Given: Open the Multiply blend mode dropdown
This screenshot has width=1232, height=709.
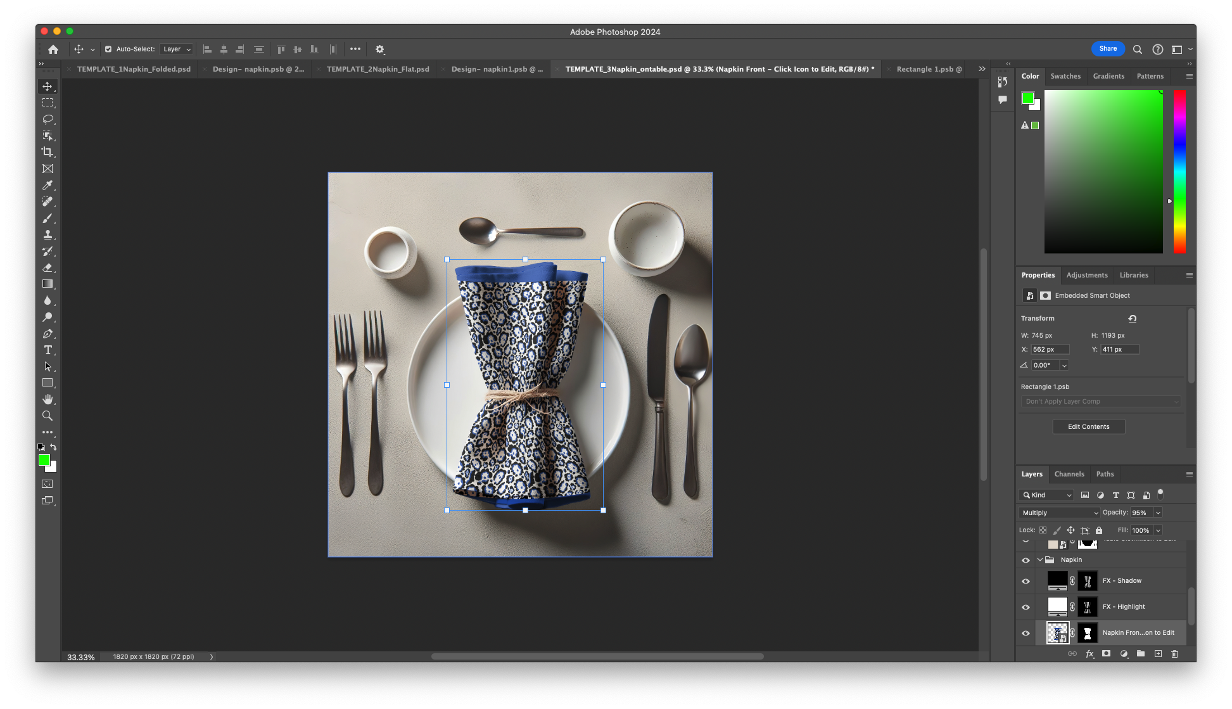Looking at the screenshot, I should click(x=1058, y=513).
